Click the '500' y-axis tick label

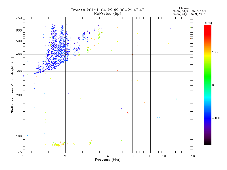pyautogui.click(x=19, y=41)
